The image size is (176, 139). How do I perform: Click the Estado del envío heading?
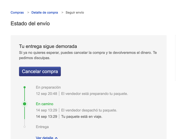pyautogui.click(x=30, y=24)
